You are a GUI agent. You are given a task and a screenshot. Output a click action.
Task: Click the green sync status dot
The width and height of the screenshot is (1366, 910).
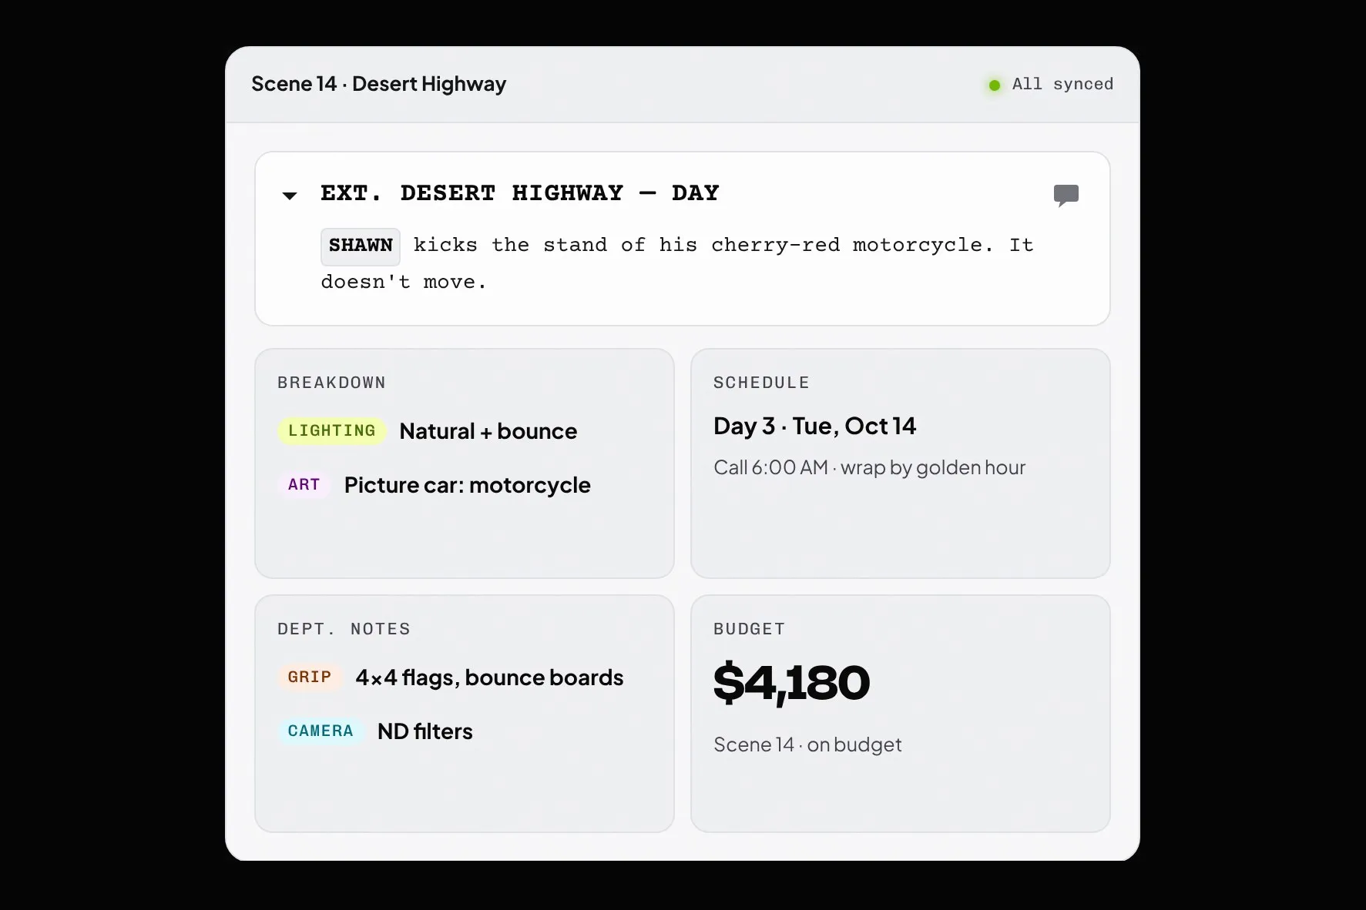[x=995, y=85]
